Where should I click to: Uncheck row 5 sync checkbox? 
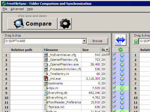[x=114, y=74]
